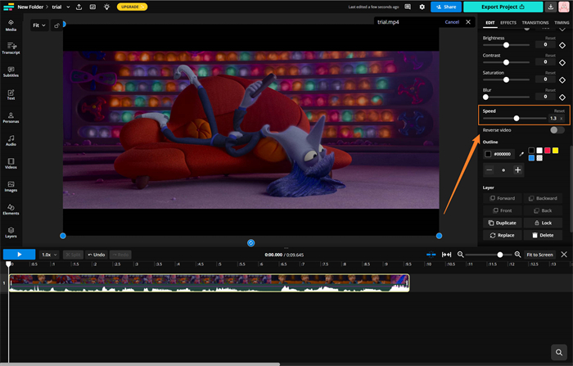The width and height of the screenshot is (573, 366).
Task: Open the Layers panel in sidebar
Action: click(11, 233)
